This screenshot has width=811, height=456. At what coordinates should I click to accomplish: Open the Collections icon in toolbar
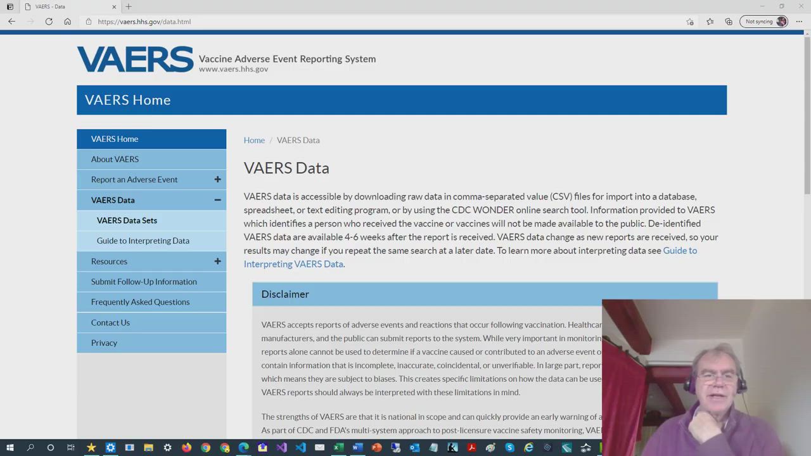point(729,22)
